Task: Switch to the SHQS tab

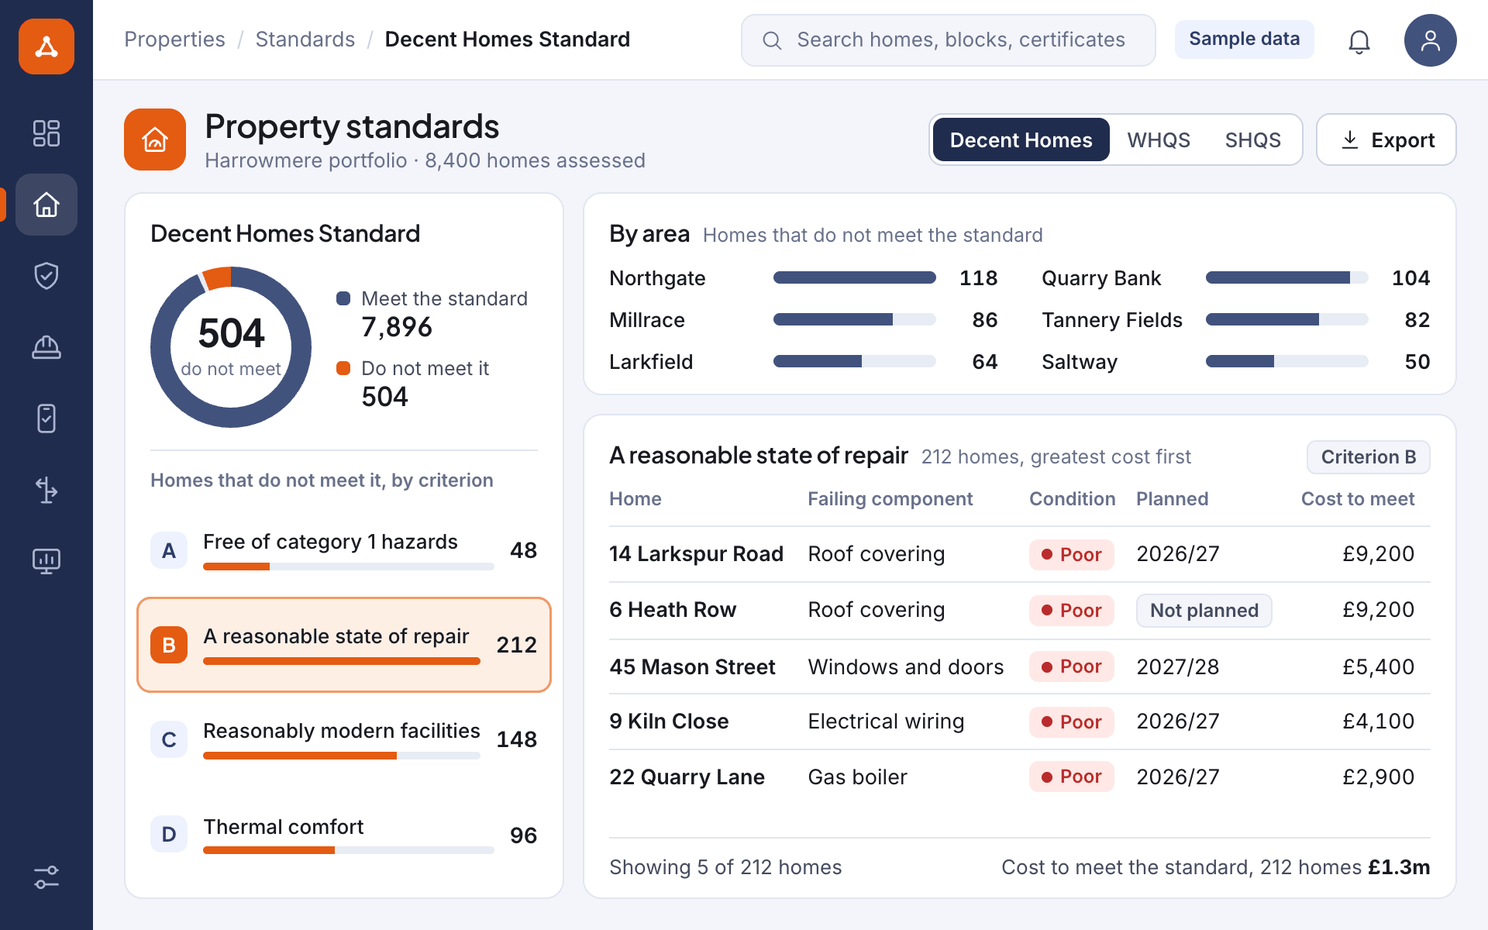Action: tap(1252, 139)
